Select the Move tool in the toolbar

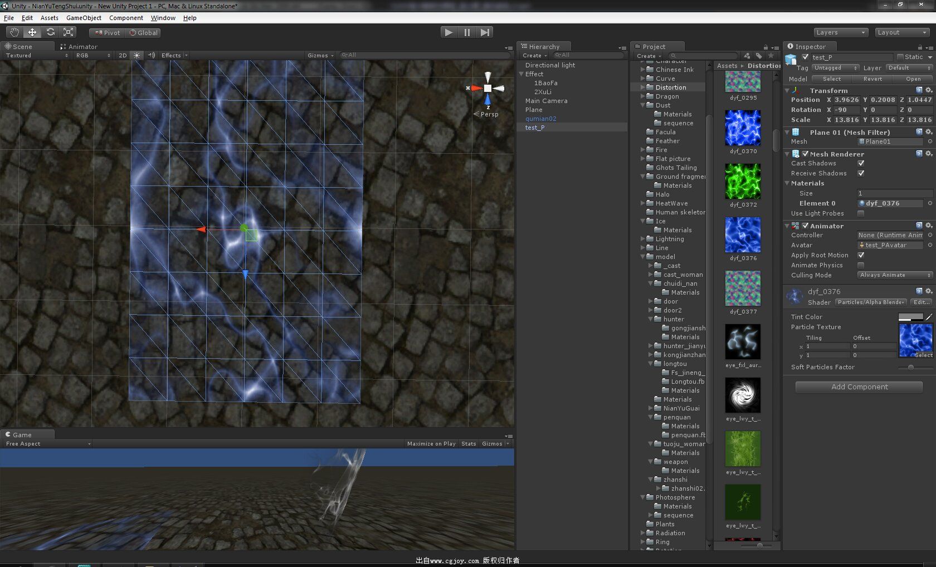coord(32,32)
